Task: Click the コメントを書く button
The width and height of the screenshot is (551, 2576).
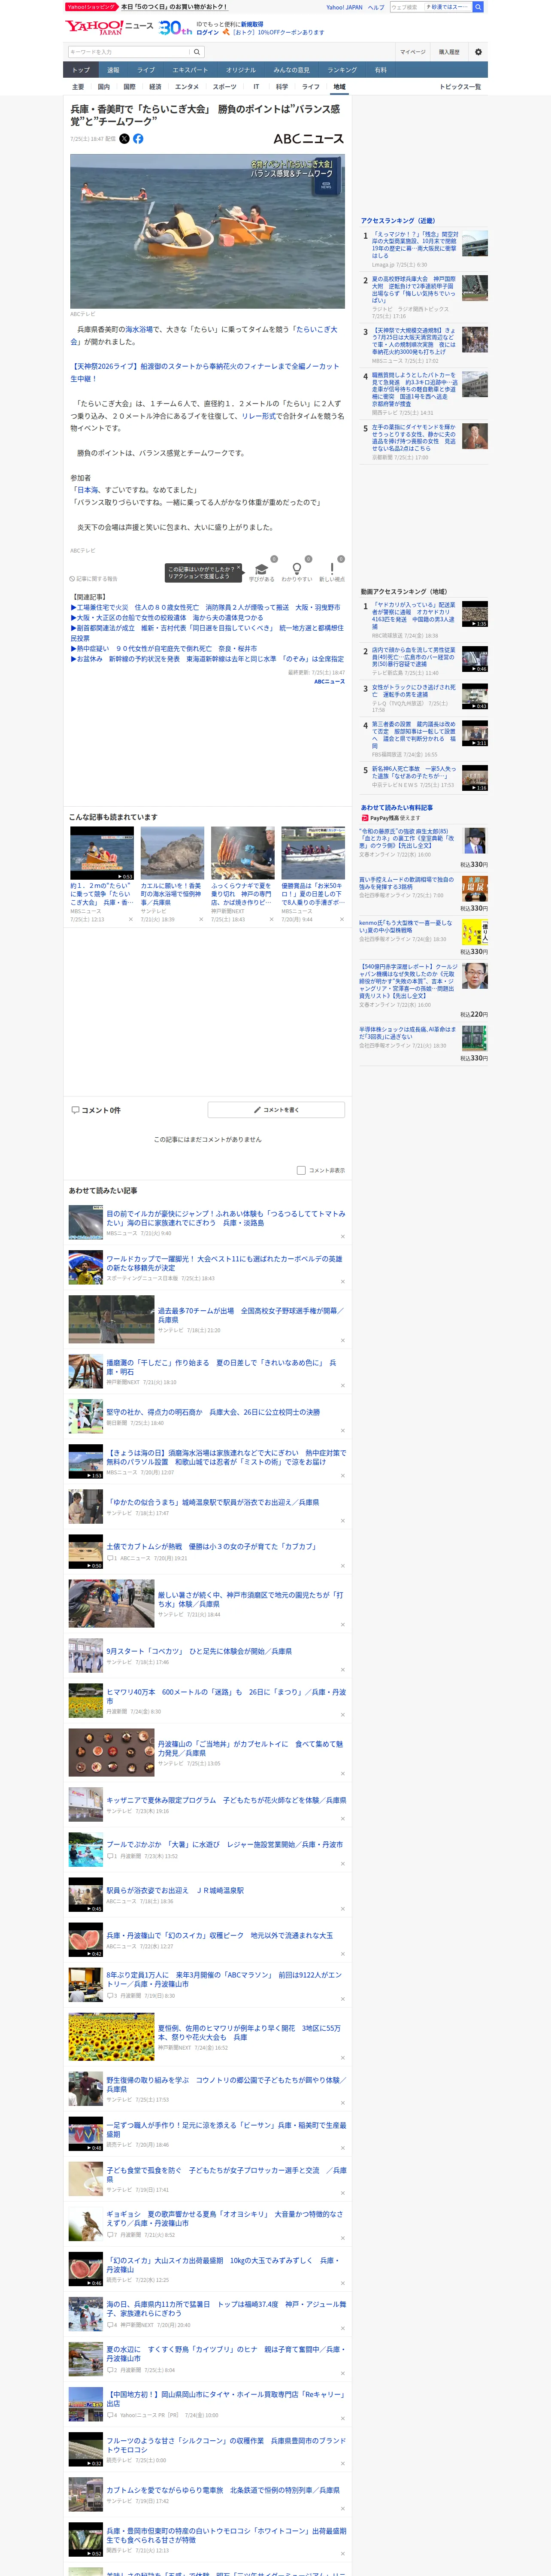Action: click(x=276, y=1110)
